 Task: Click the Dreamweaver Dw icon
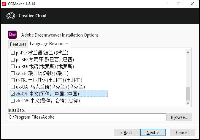pyautogui.click(x=12, y=34)
